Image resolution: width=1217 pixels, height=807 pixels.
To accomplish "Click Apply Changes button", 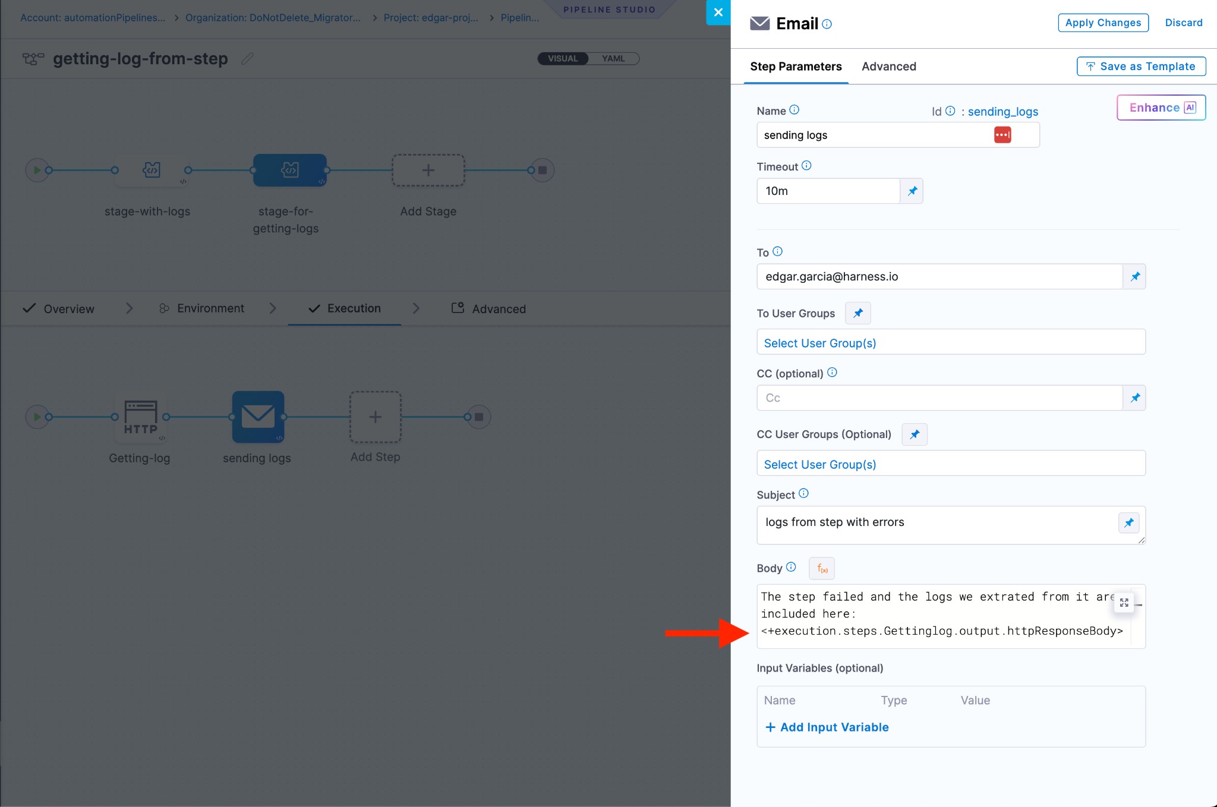I will pyautogui.click(x=1103, y=23).
